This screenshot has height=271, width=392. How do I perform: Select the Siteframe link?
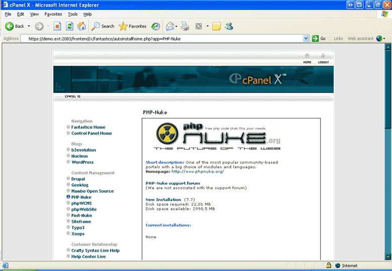tap(81, 222)
